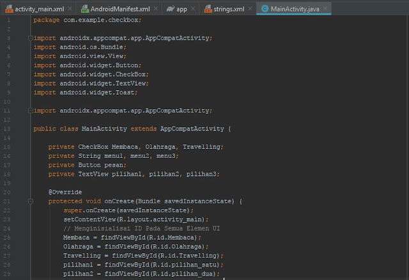The width and height of the screenshot is (409, 280).
Task: Click the activity_main.xml file icon
Action: 9,9
